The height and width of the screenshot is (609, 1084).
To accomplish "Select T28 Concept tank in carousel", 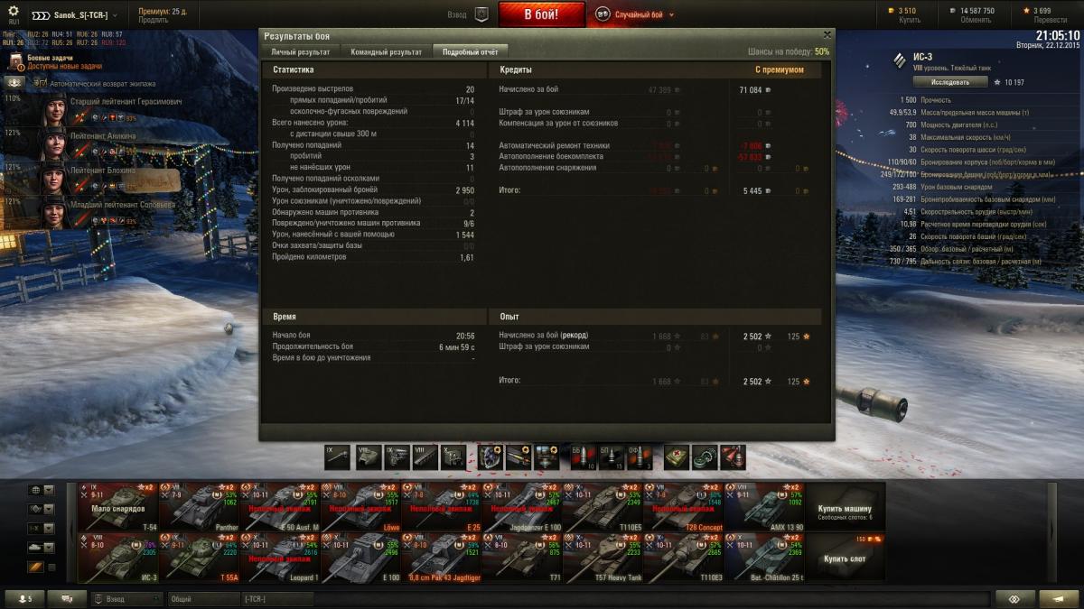I will pyautogui.click(x=684, y=506).
